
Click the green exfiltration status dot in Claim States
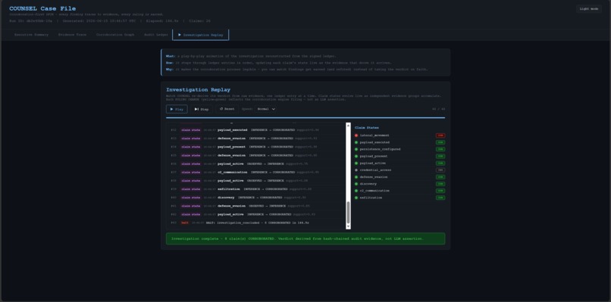tap(356, 198)
